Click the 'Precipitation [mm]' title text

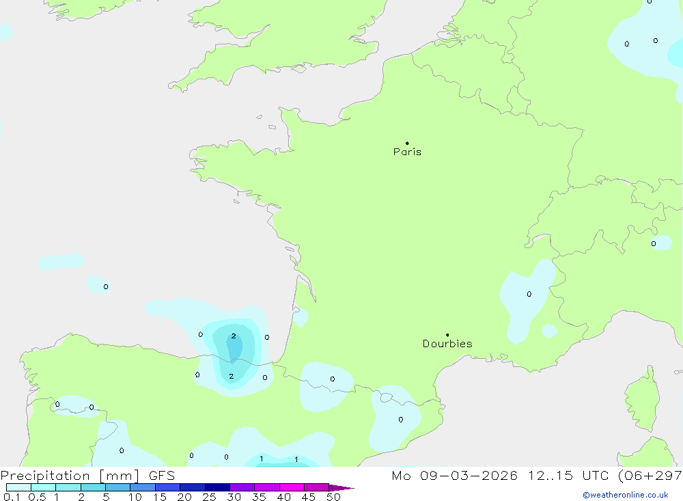[x=70, y=476]
